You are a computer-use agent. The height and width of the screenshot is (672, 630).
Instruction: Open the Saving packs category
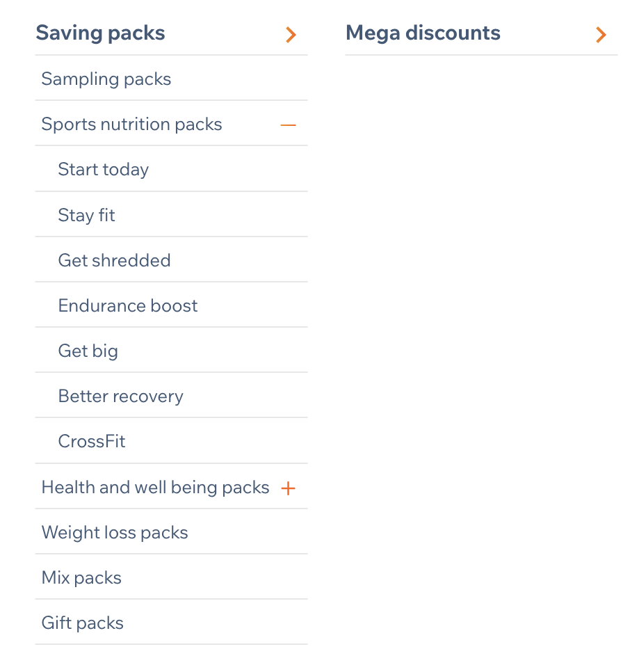pos(100,33)
